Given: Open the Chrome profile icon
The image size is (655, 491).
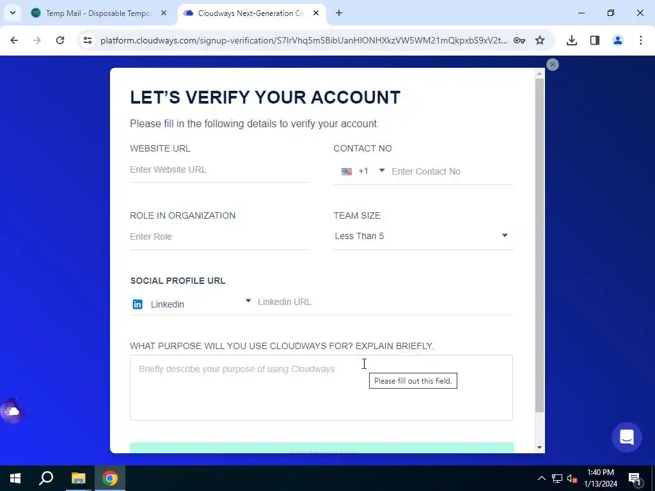Looking at the screenshot, I should [618, 40].
